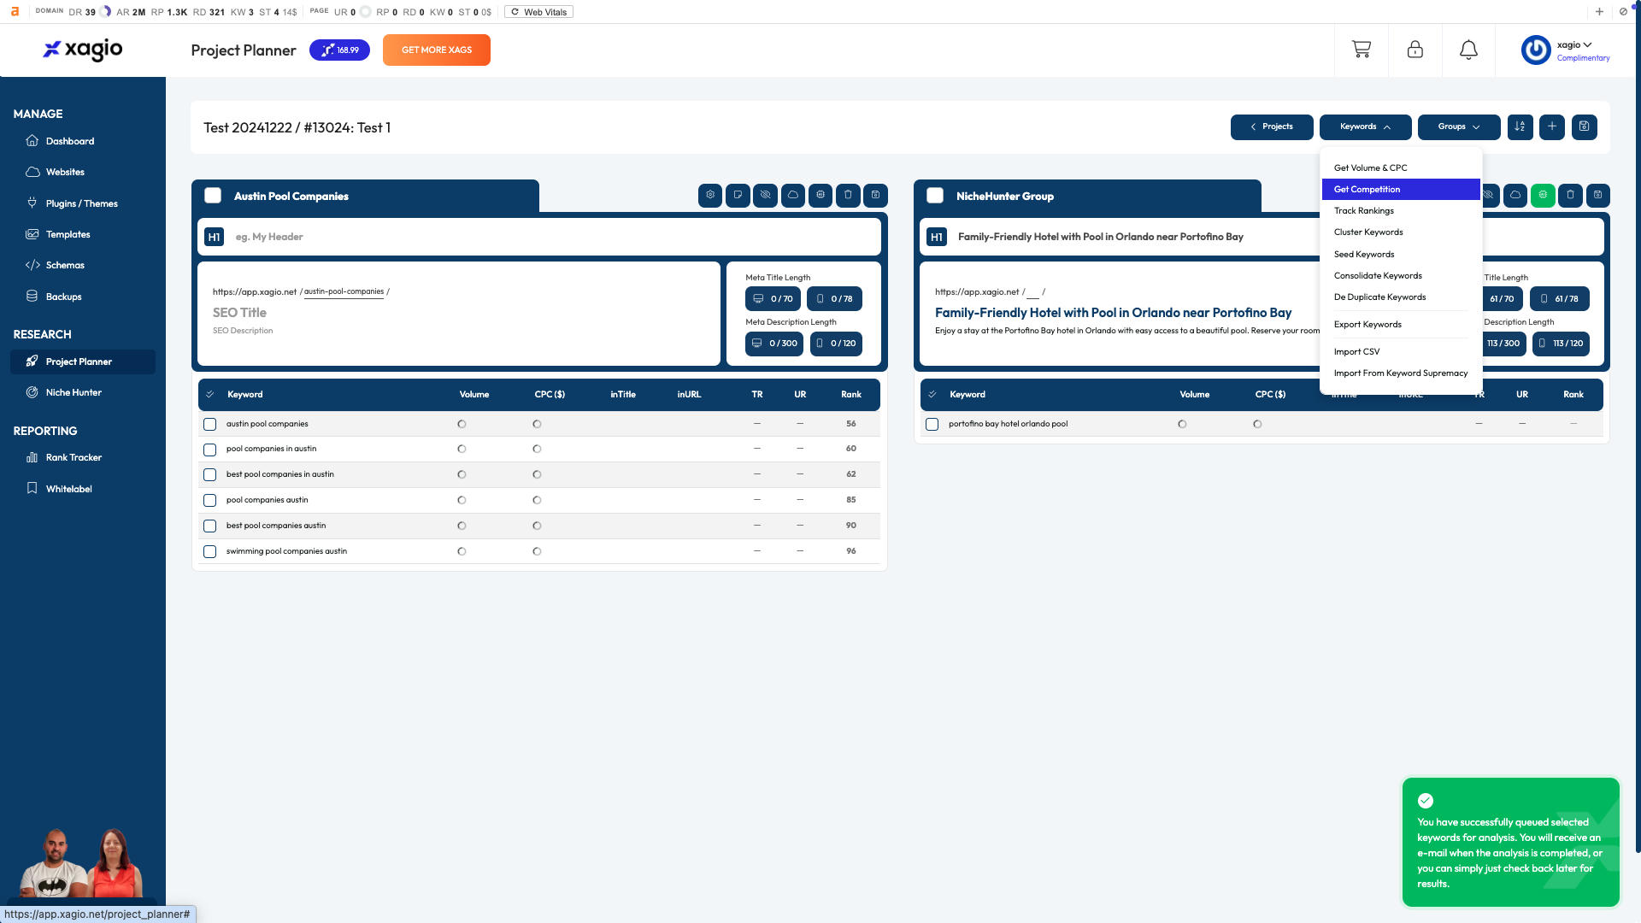Check the 'pool companies in austin' keyword
The image size is (1641, 923).
(209, 450)
